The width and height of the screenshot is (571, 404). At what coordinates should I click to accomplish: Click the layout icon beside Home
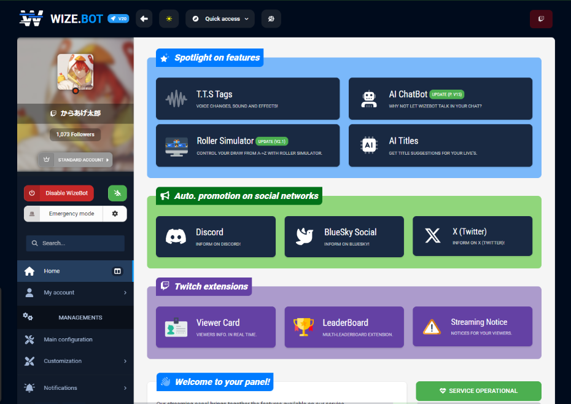[x=117, y=271]
